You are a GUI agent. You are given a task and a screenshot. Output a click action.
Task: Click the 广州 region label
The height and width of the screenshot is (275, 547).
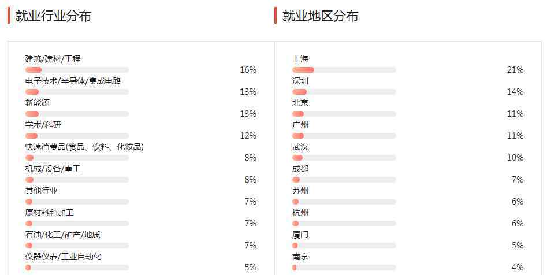(x=300, y=125)
